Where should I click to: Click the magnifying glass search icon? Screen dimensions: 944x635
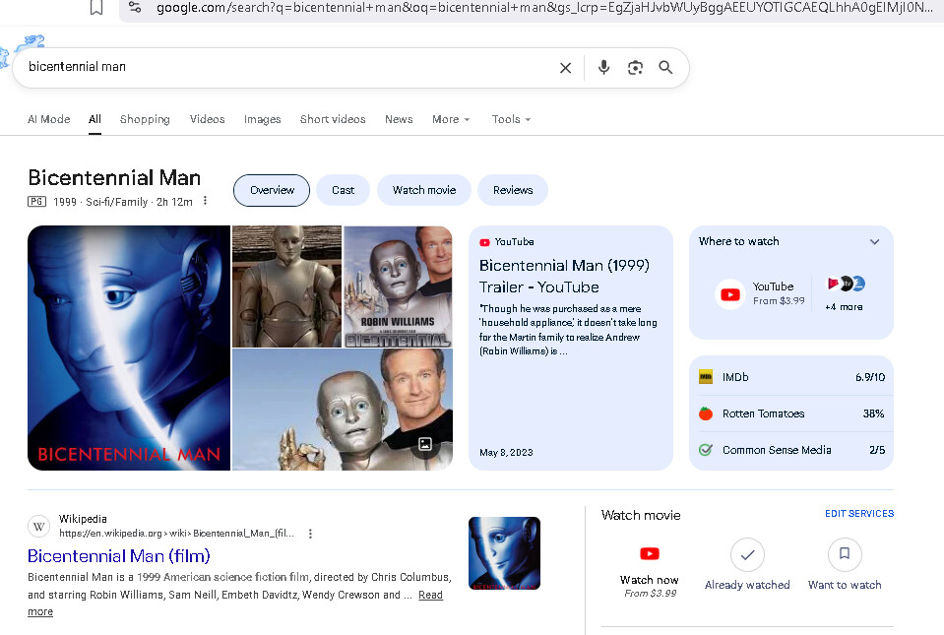pos(665,68)
